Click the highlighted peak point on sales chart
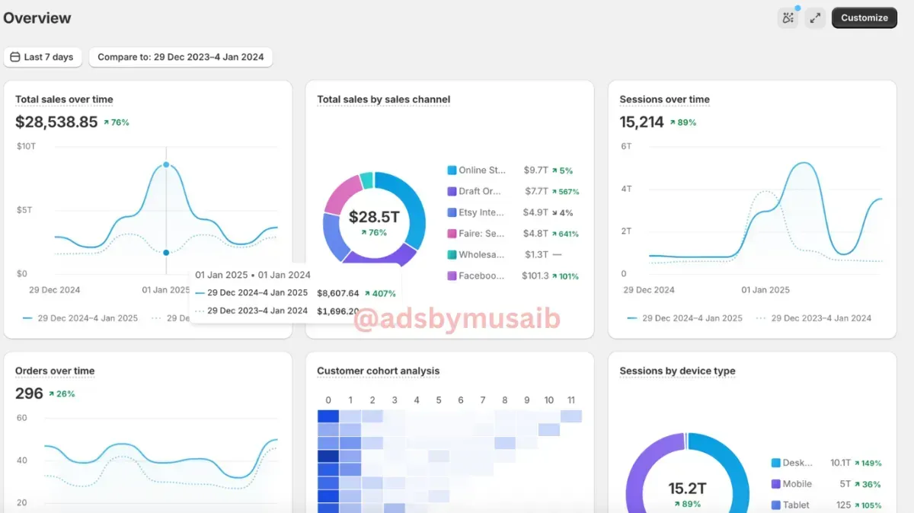914x513 pixels. coord(166,164)
